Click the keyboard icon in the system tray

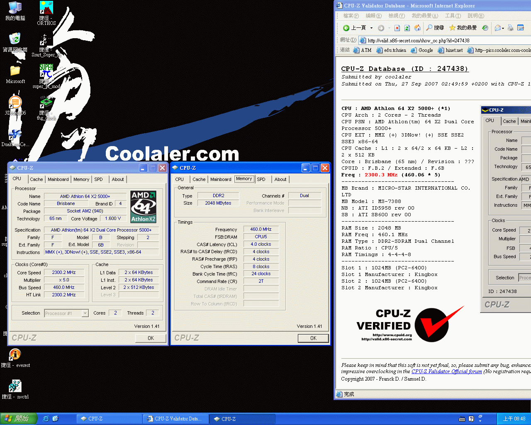pyautogui.click(x=462, y=419)
